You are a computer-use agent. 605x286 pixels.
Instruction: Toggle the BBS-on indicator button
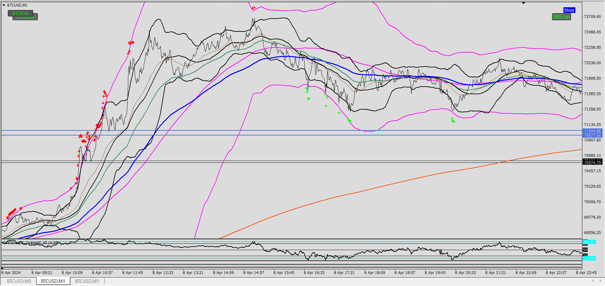coord(561,17)
